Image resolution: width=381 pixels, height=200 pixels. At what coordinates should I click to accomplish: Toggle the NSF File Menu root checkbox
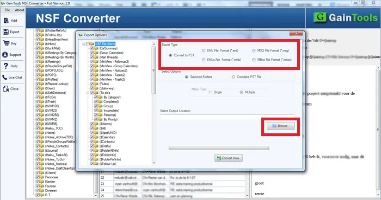pyautogui.click(x=88, y=44)
